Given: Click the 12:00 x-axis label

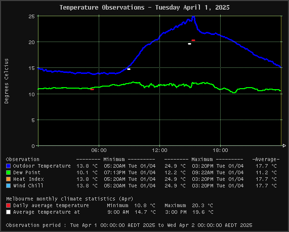Looking at the screenshot, I should point(159,150).
